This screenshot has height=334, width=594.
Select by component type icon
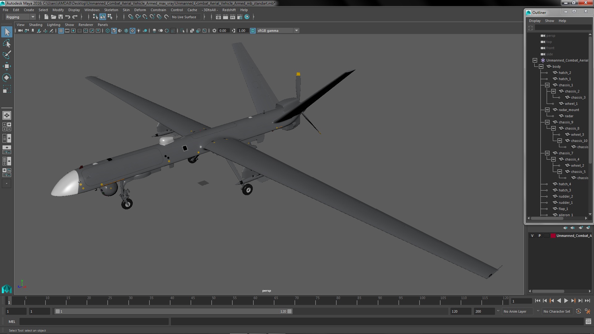[110, 17]
